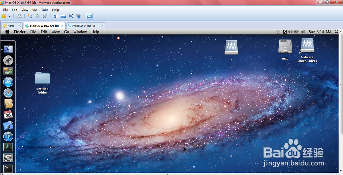Open the Mac File menu
The height and width of the screenshot is (175, 343).
(33, 32)
